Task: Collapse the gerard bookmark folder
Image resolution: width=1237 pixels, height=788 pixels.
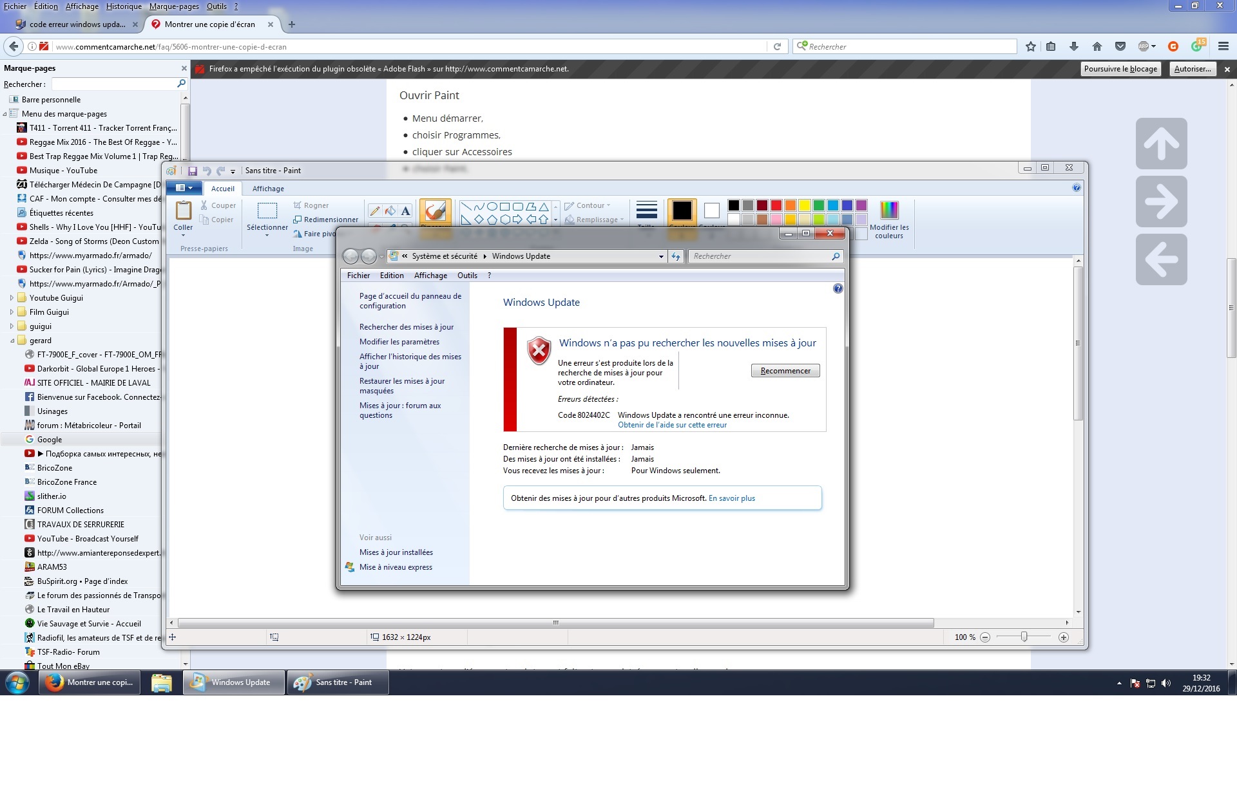Action: [x=12, y=341]
